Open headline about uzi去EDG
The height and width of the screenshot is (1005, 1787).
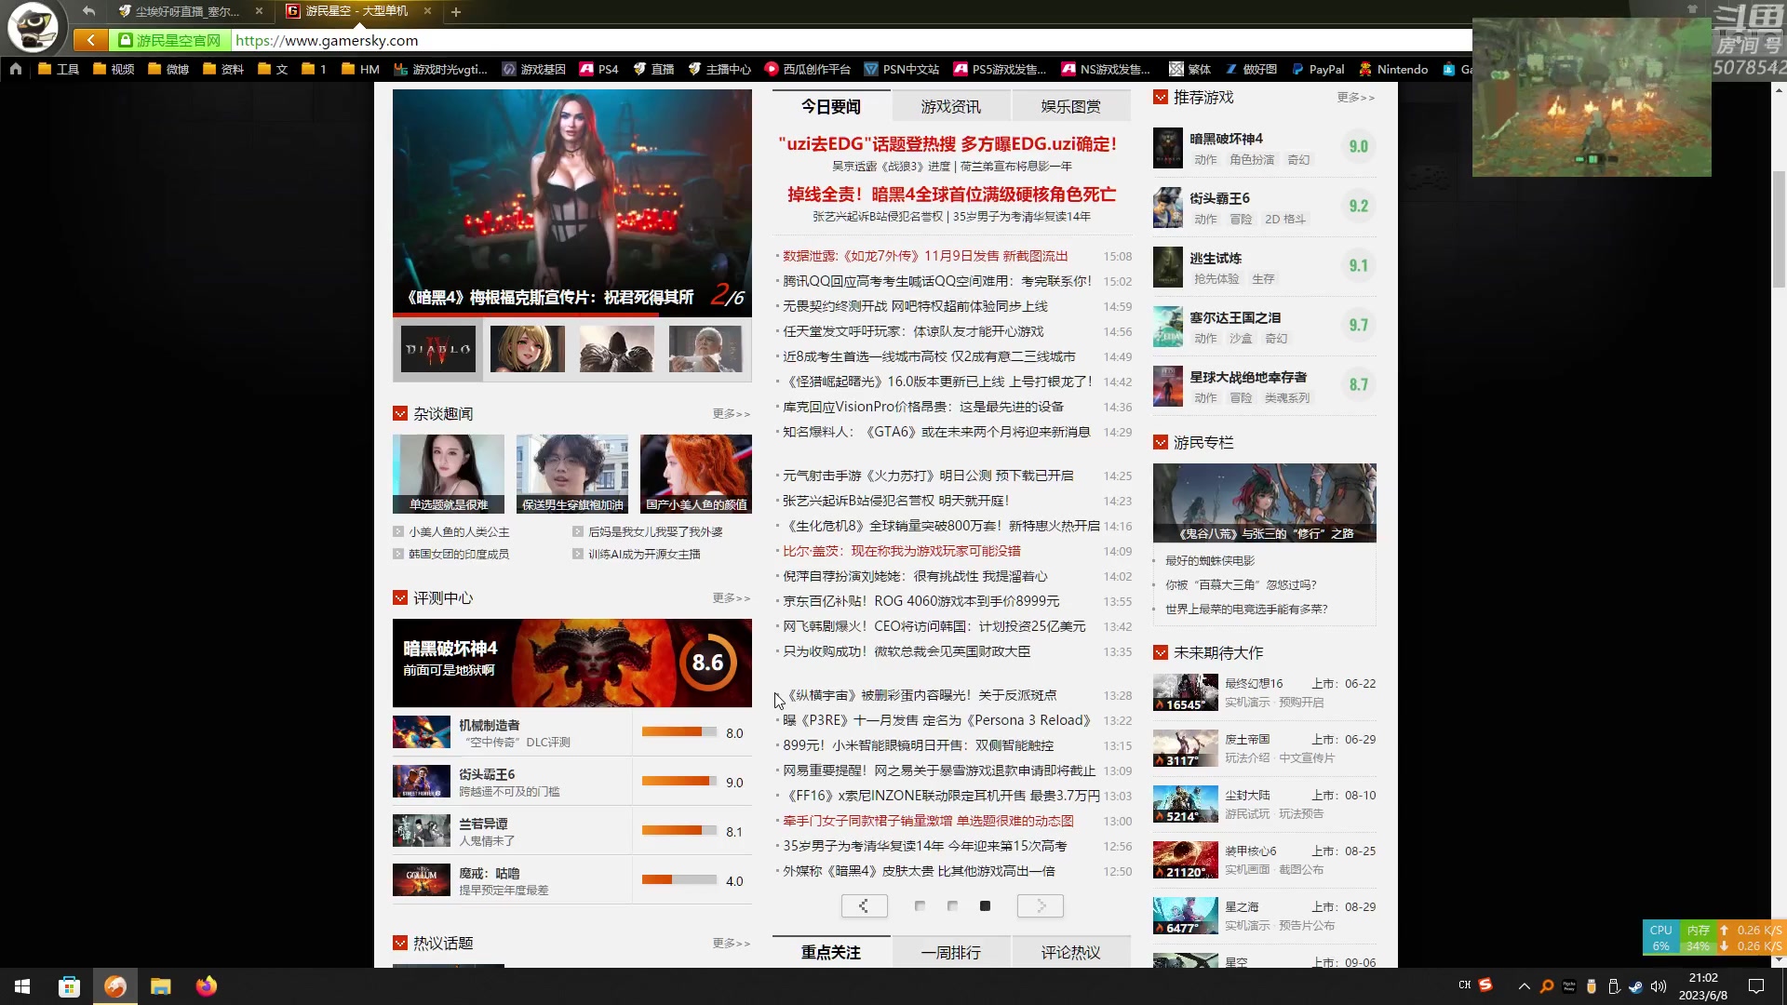(x=947, y=143)
